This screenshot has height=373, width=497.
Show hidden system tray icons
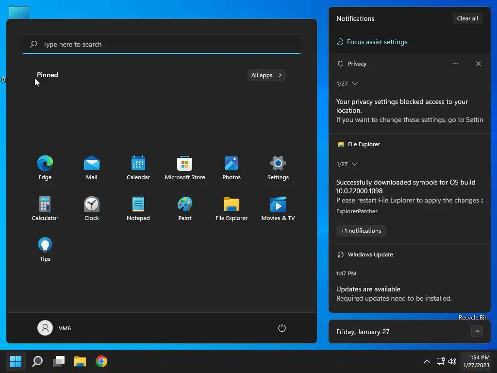click(427, 361)
